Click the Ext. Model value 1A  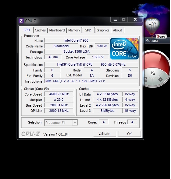(x=92, y=75)
